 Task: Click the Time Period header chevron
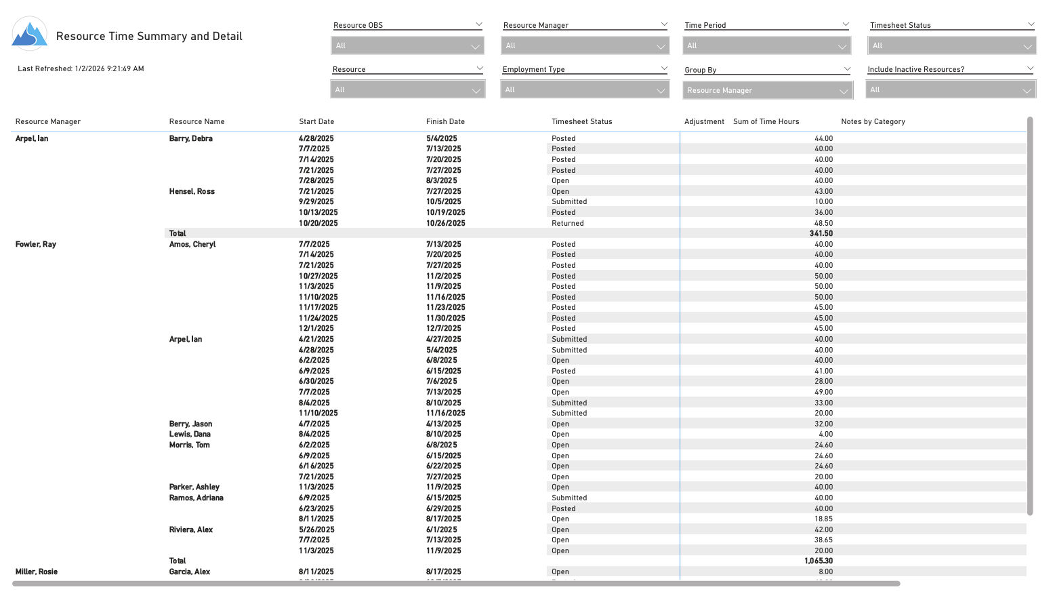(846, 24)
